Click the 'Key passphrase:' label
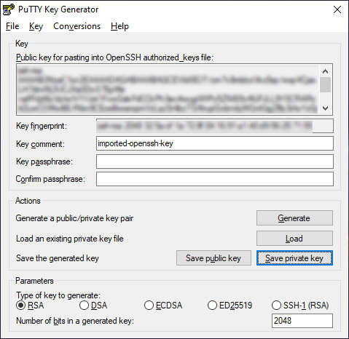This screenshot has width=349, height=339. pos(44,161)
